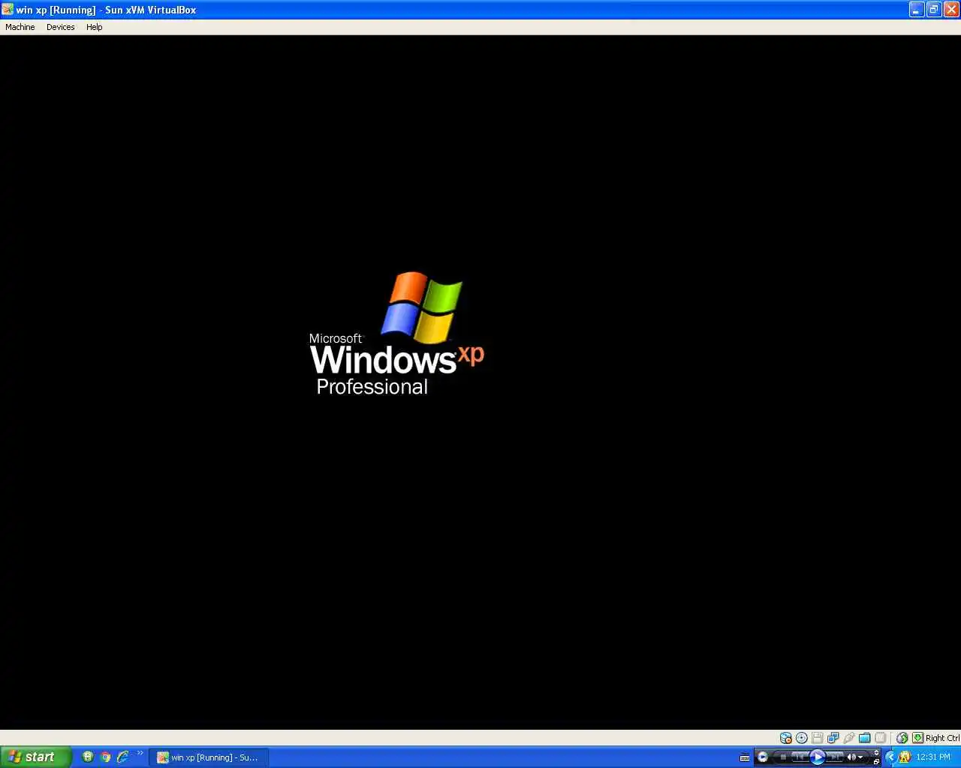
Task: Open the Windows Start menu
Action: point(35,757)
